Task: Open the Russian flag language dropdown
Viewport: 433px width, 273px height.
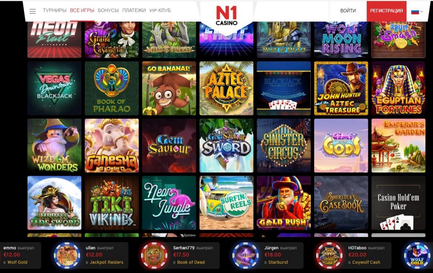Action: click(417, 11)
